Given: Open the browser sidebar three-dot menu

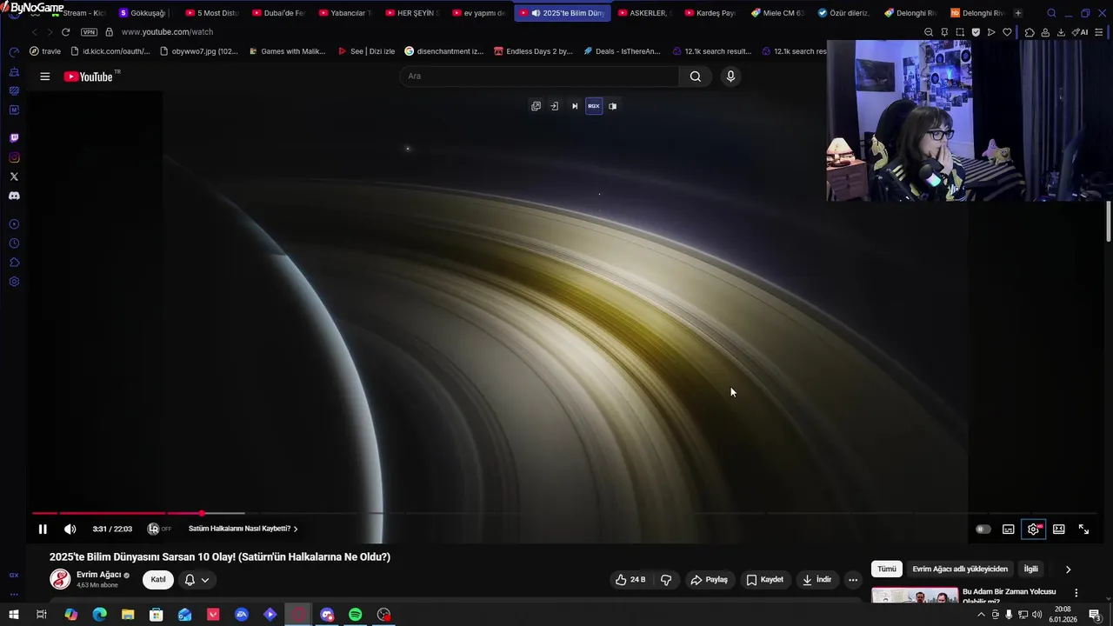Looking at the screenshot, I should click(x=14, y=595).
